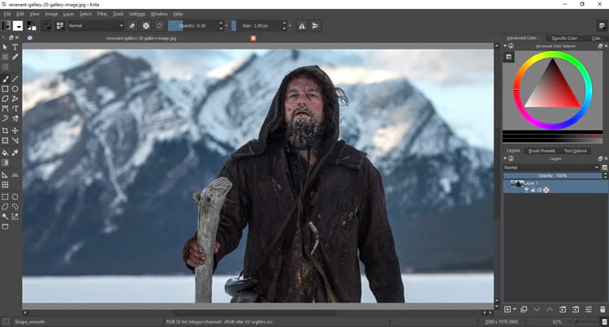Open the Filter menu
The image size is (609, 327).
point(102,14)
